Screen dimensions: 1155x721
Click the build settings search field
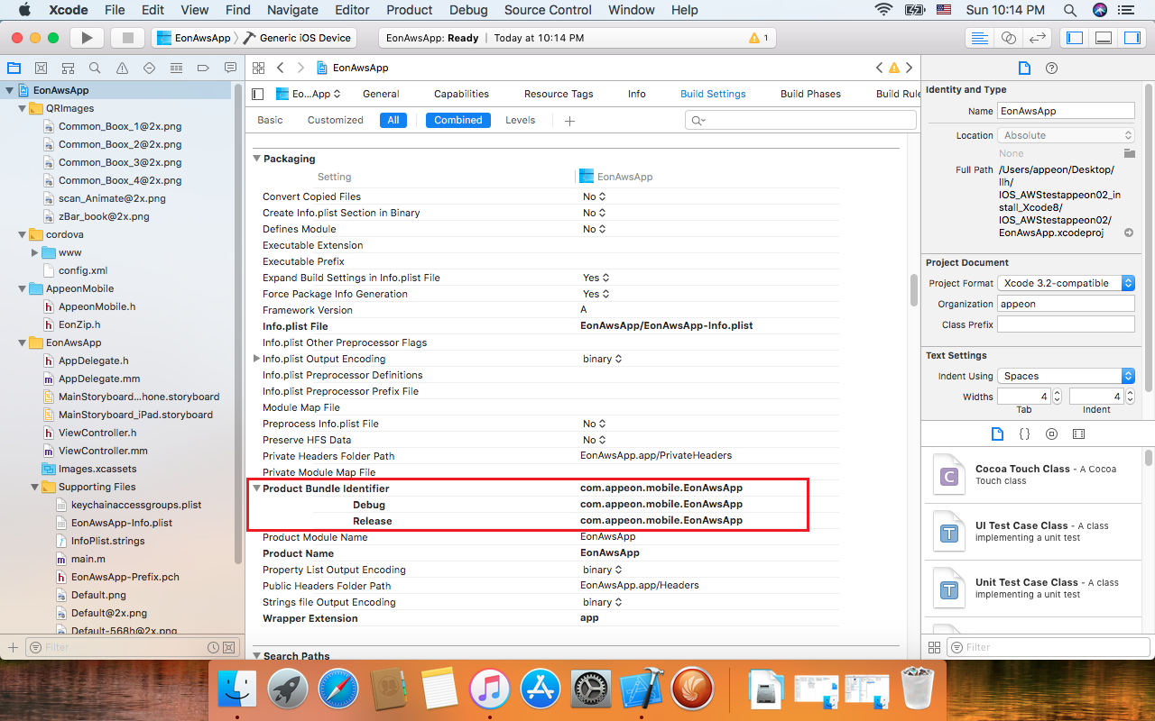[x=801, y=120]
